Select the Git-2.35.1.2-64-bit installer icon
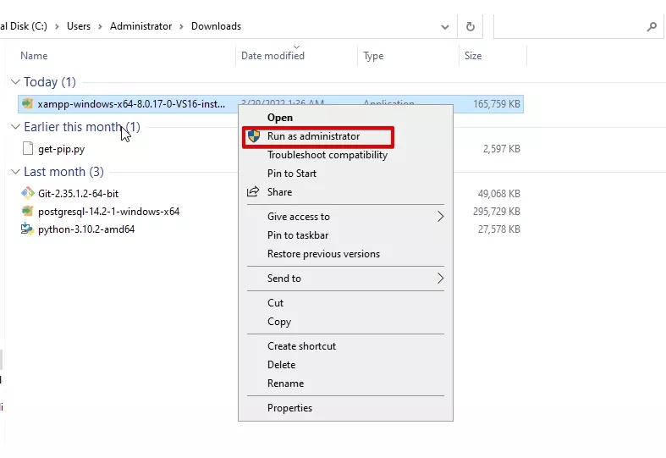Image resolution: width=666 pixels, height=458 pixels. coord(28,193)
